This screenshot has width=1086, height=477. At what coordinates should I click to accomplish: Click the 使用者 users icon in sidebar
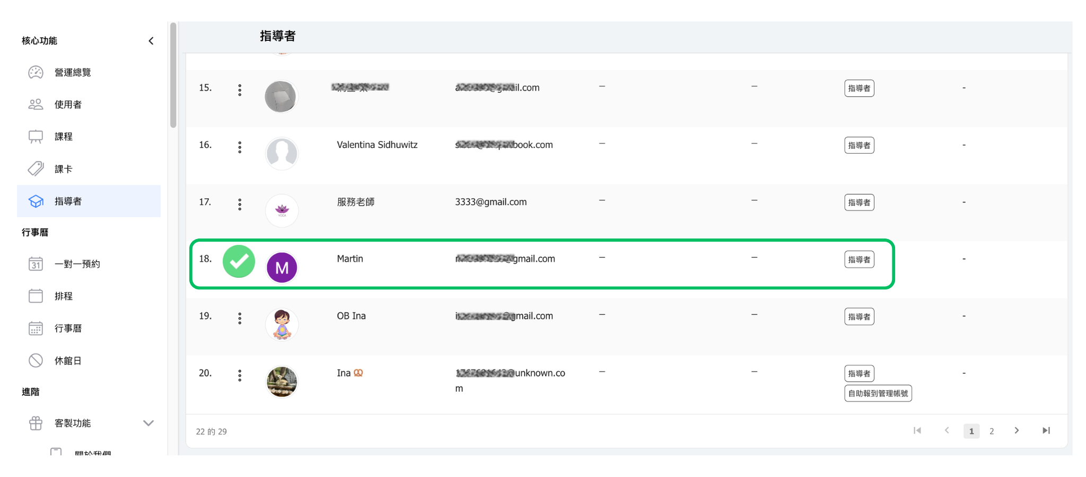(x=36, y=104)
